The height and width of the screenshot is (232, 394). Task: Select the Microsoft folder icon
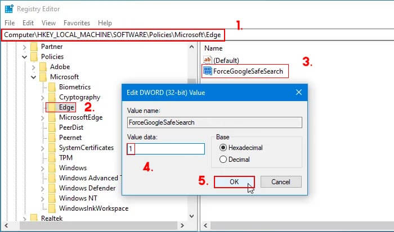(43, 77)
